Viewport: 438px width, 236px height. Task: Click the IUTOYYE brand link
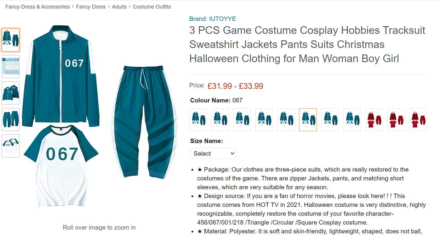(x=213, y=19)
